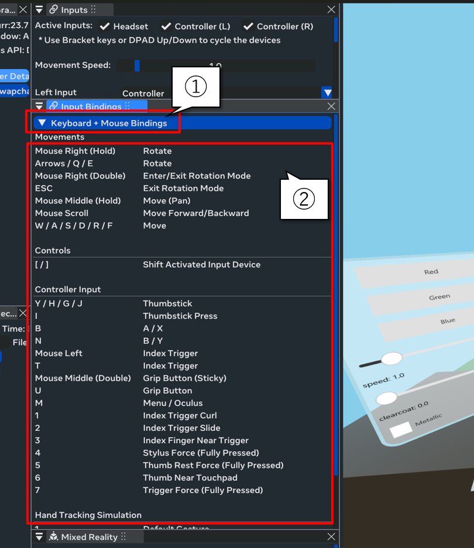Screen dimensions: 474x548
Task: Click the drag-handle dots on the Inputs tab
Action: click(x=94, y=9)
